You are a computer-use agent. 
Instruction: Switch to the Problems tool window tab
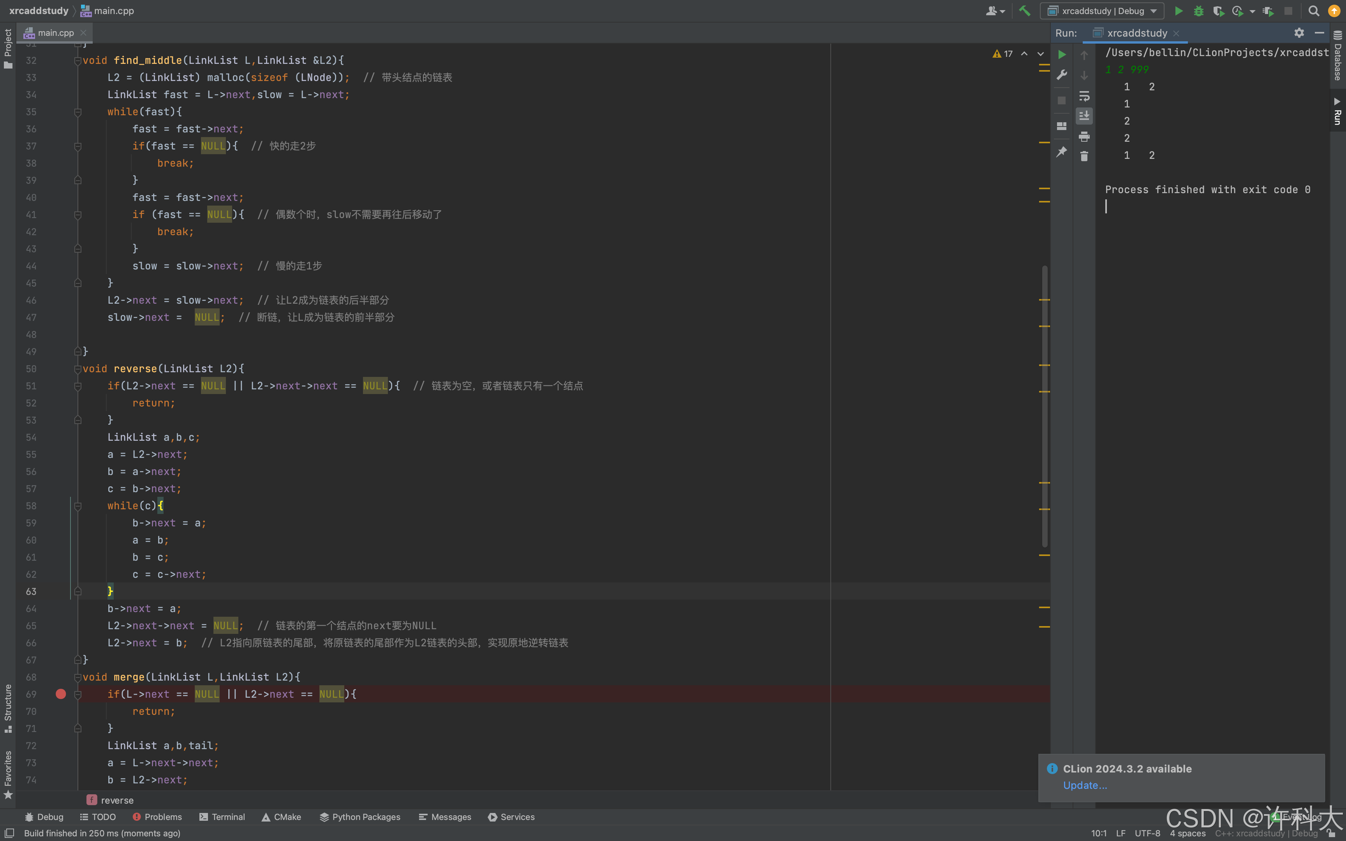click(x=157, y=816)
